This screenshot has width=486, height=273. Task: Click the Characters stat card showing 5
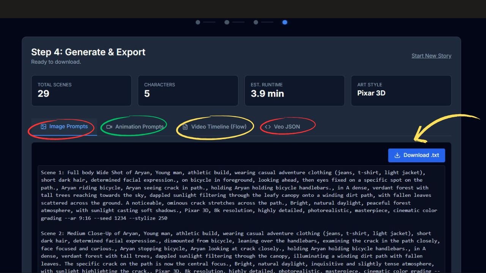click(188, 90)
